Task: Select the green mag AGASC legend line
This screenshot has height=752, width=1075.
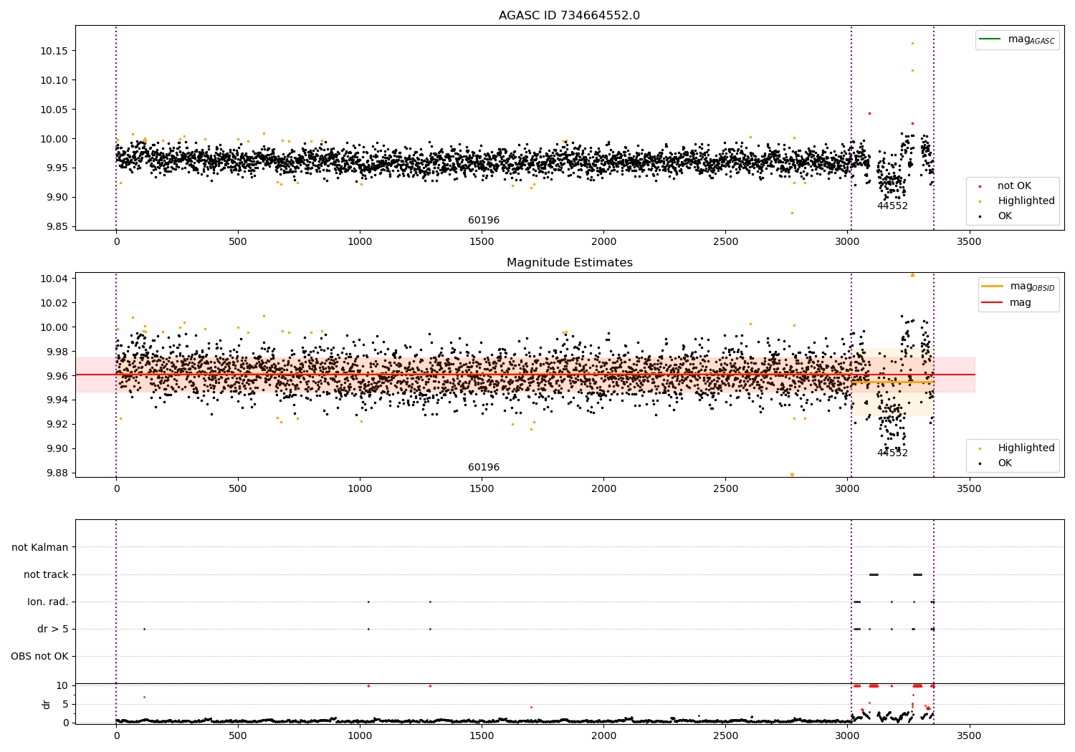Action: point(990,39)
